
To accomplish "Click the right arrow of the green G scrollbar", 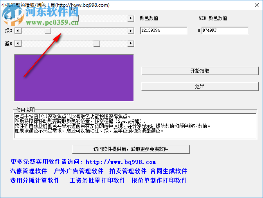I will tap(131, 31).
